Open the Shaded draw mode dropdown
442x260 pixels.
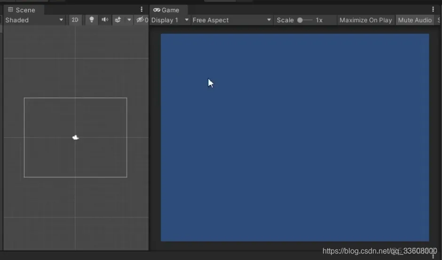34,20
